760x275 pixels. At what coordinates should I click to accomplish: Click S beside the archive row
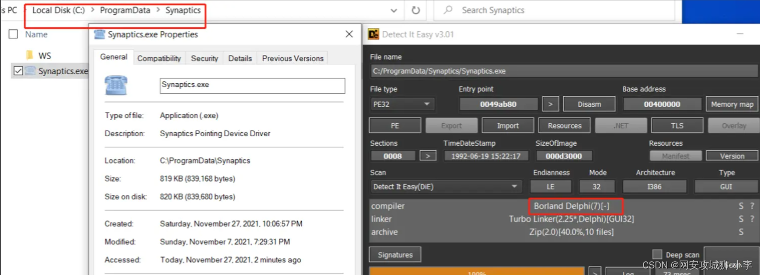tap(741, 232)
